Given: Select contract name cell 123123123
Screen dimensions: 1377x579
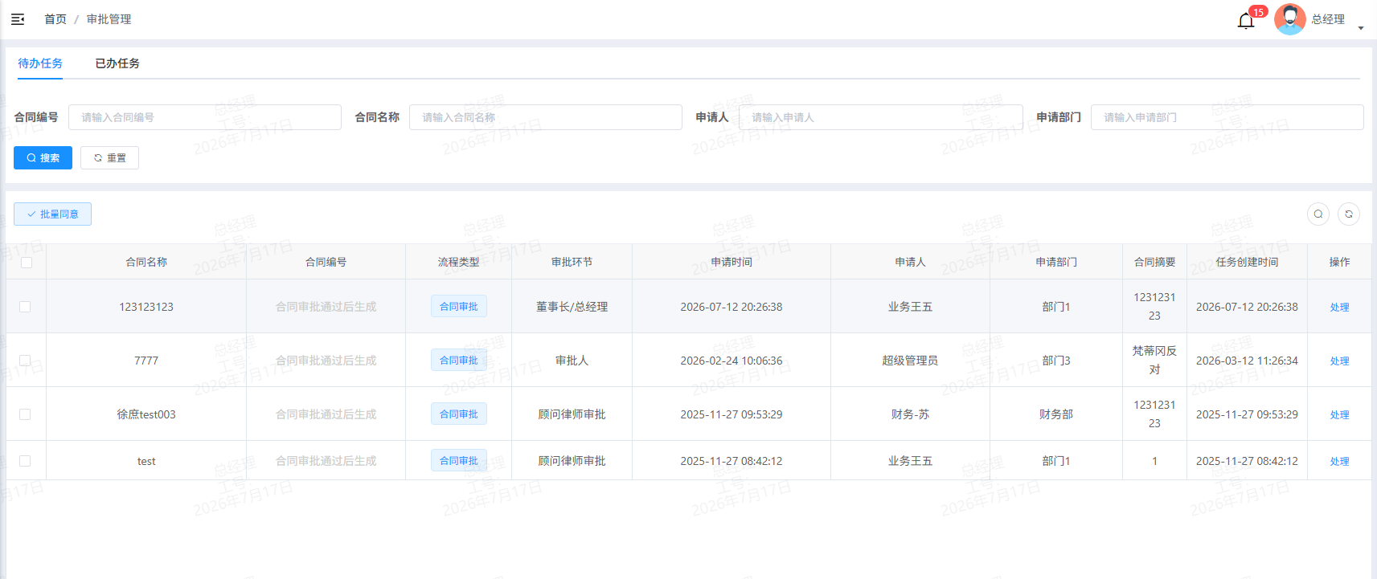Looking at the screenshot, I should (x=146, y=307).
